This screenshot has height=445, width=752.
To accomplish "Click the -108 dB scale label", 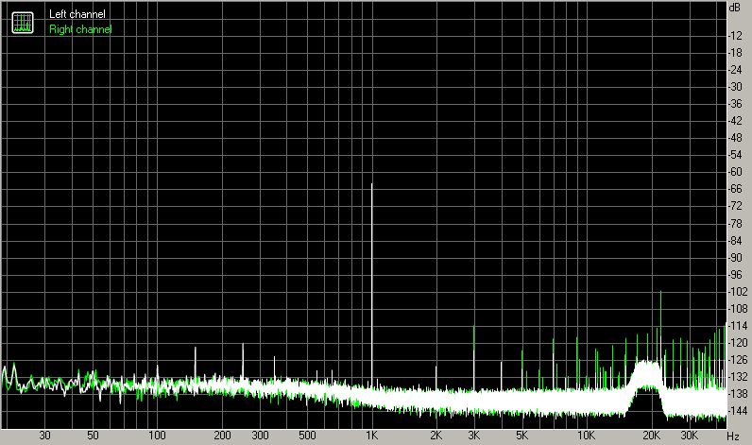I will pos(738,309).
